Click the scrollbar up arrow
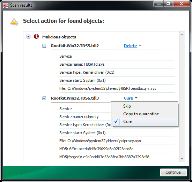Viewport: 192px width, 182px height. point(182,35)
